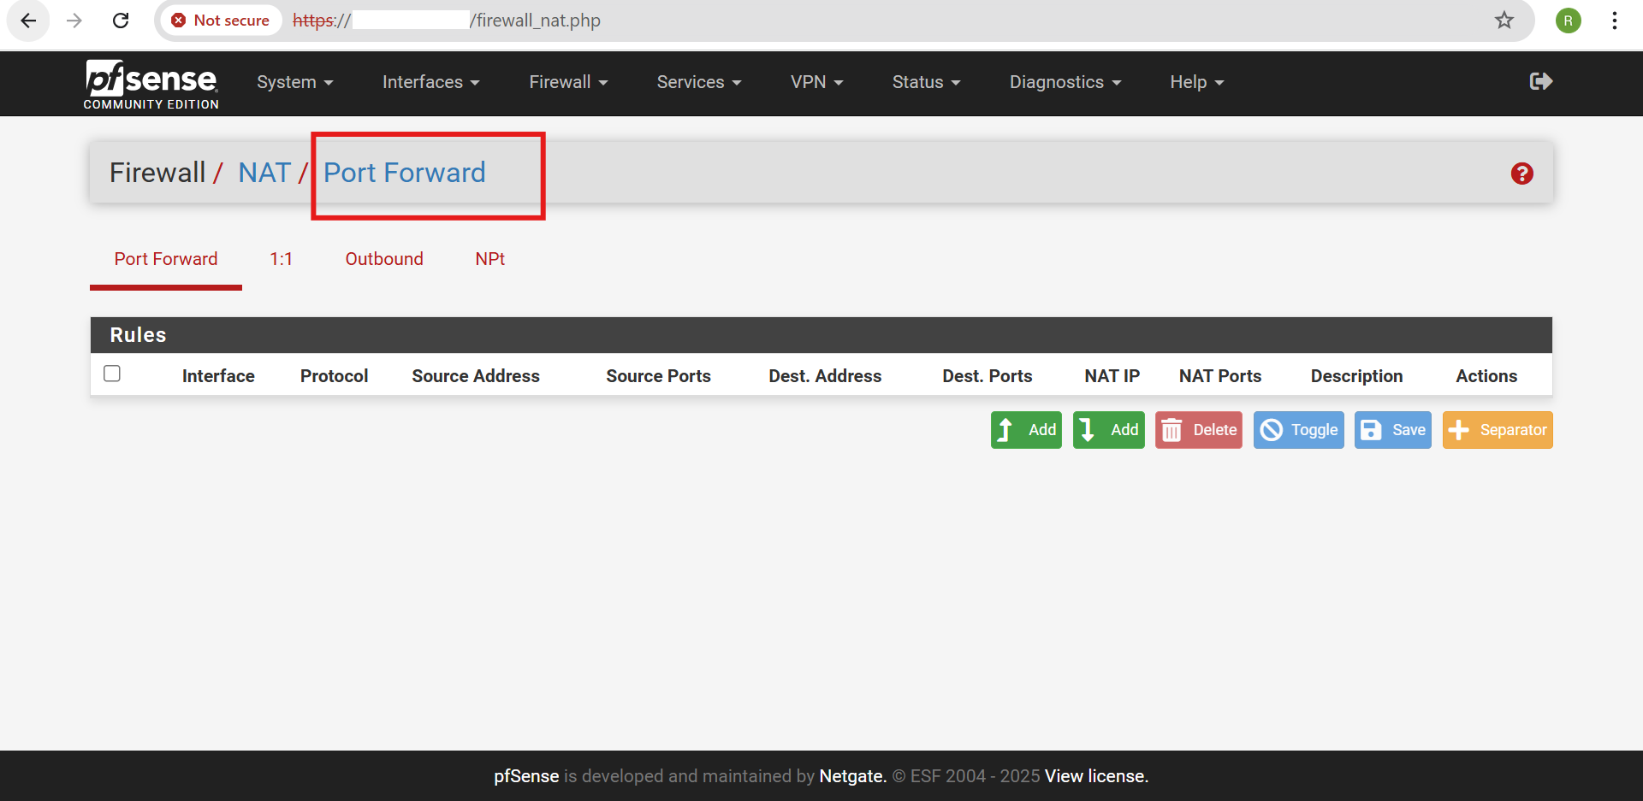Open the Chrome three-dot menu

pyautogui.click(x=1614, y=21)
